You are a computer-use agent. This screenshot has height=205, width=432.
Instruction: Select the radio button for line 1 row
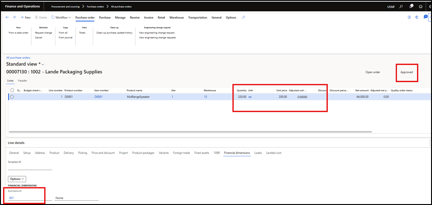(12, 97)
